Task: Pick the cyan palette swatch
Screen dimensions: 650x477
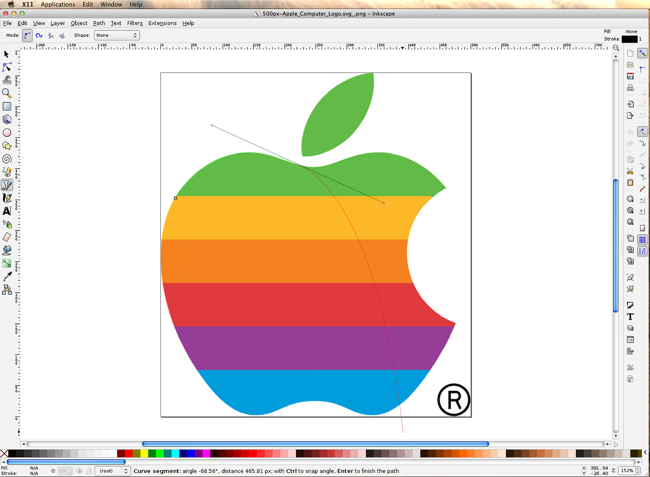Action: 175,453
